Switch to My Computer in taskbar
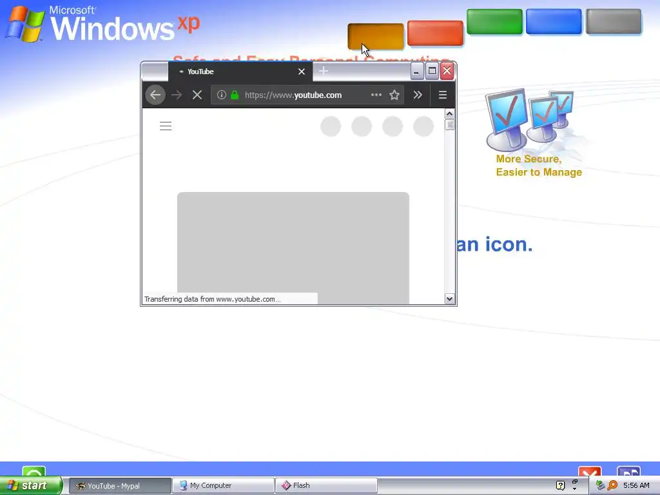 click(223, 486)
